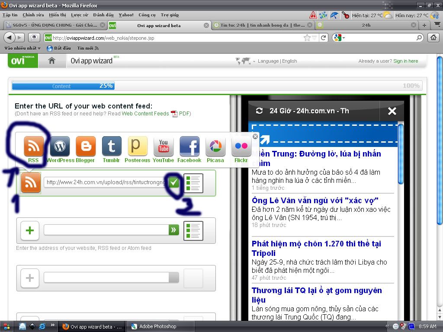Open the Firefox Home button
Image resolution: width=443 pixels, height=332 pixels.
(433, 38)
